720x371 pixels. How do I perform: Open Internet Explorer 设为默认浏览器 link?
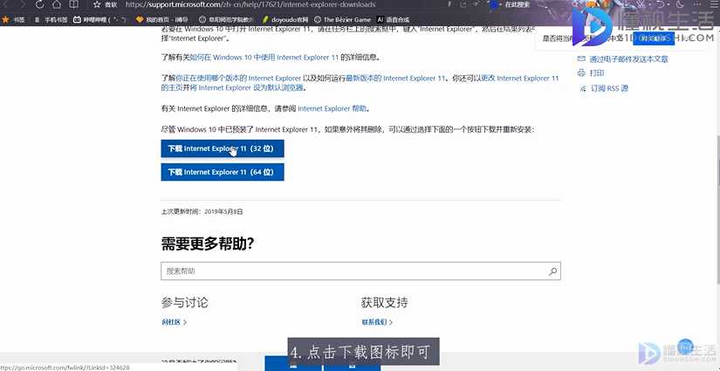[251, 87]
